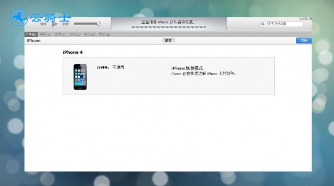Open the 帮助(H) menu

point(104,34)
